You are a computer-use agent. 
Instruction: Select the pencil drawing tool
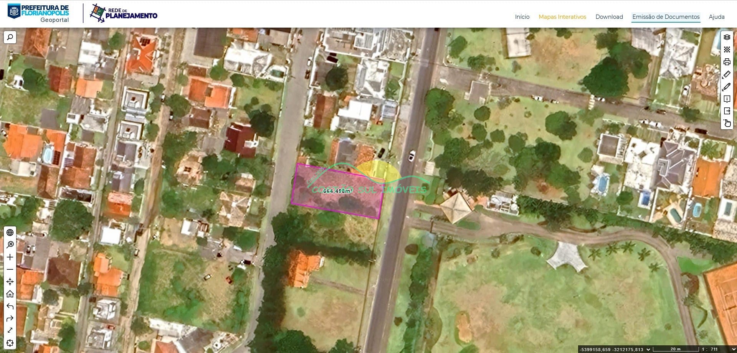pos(727,87)
